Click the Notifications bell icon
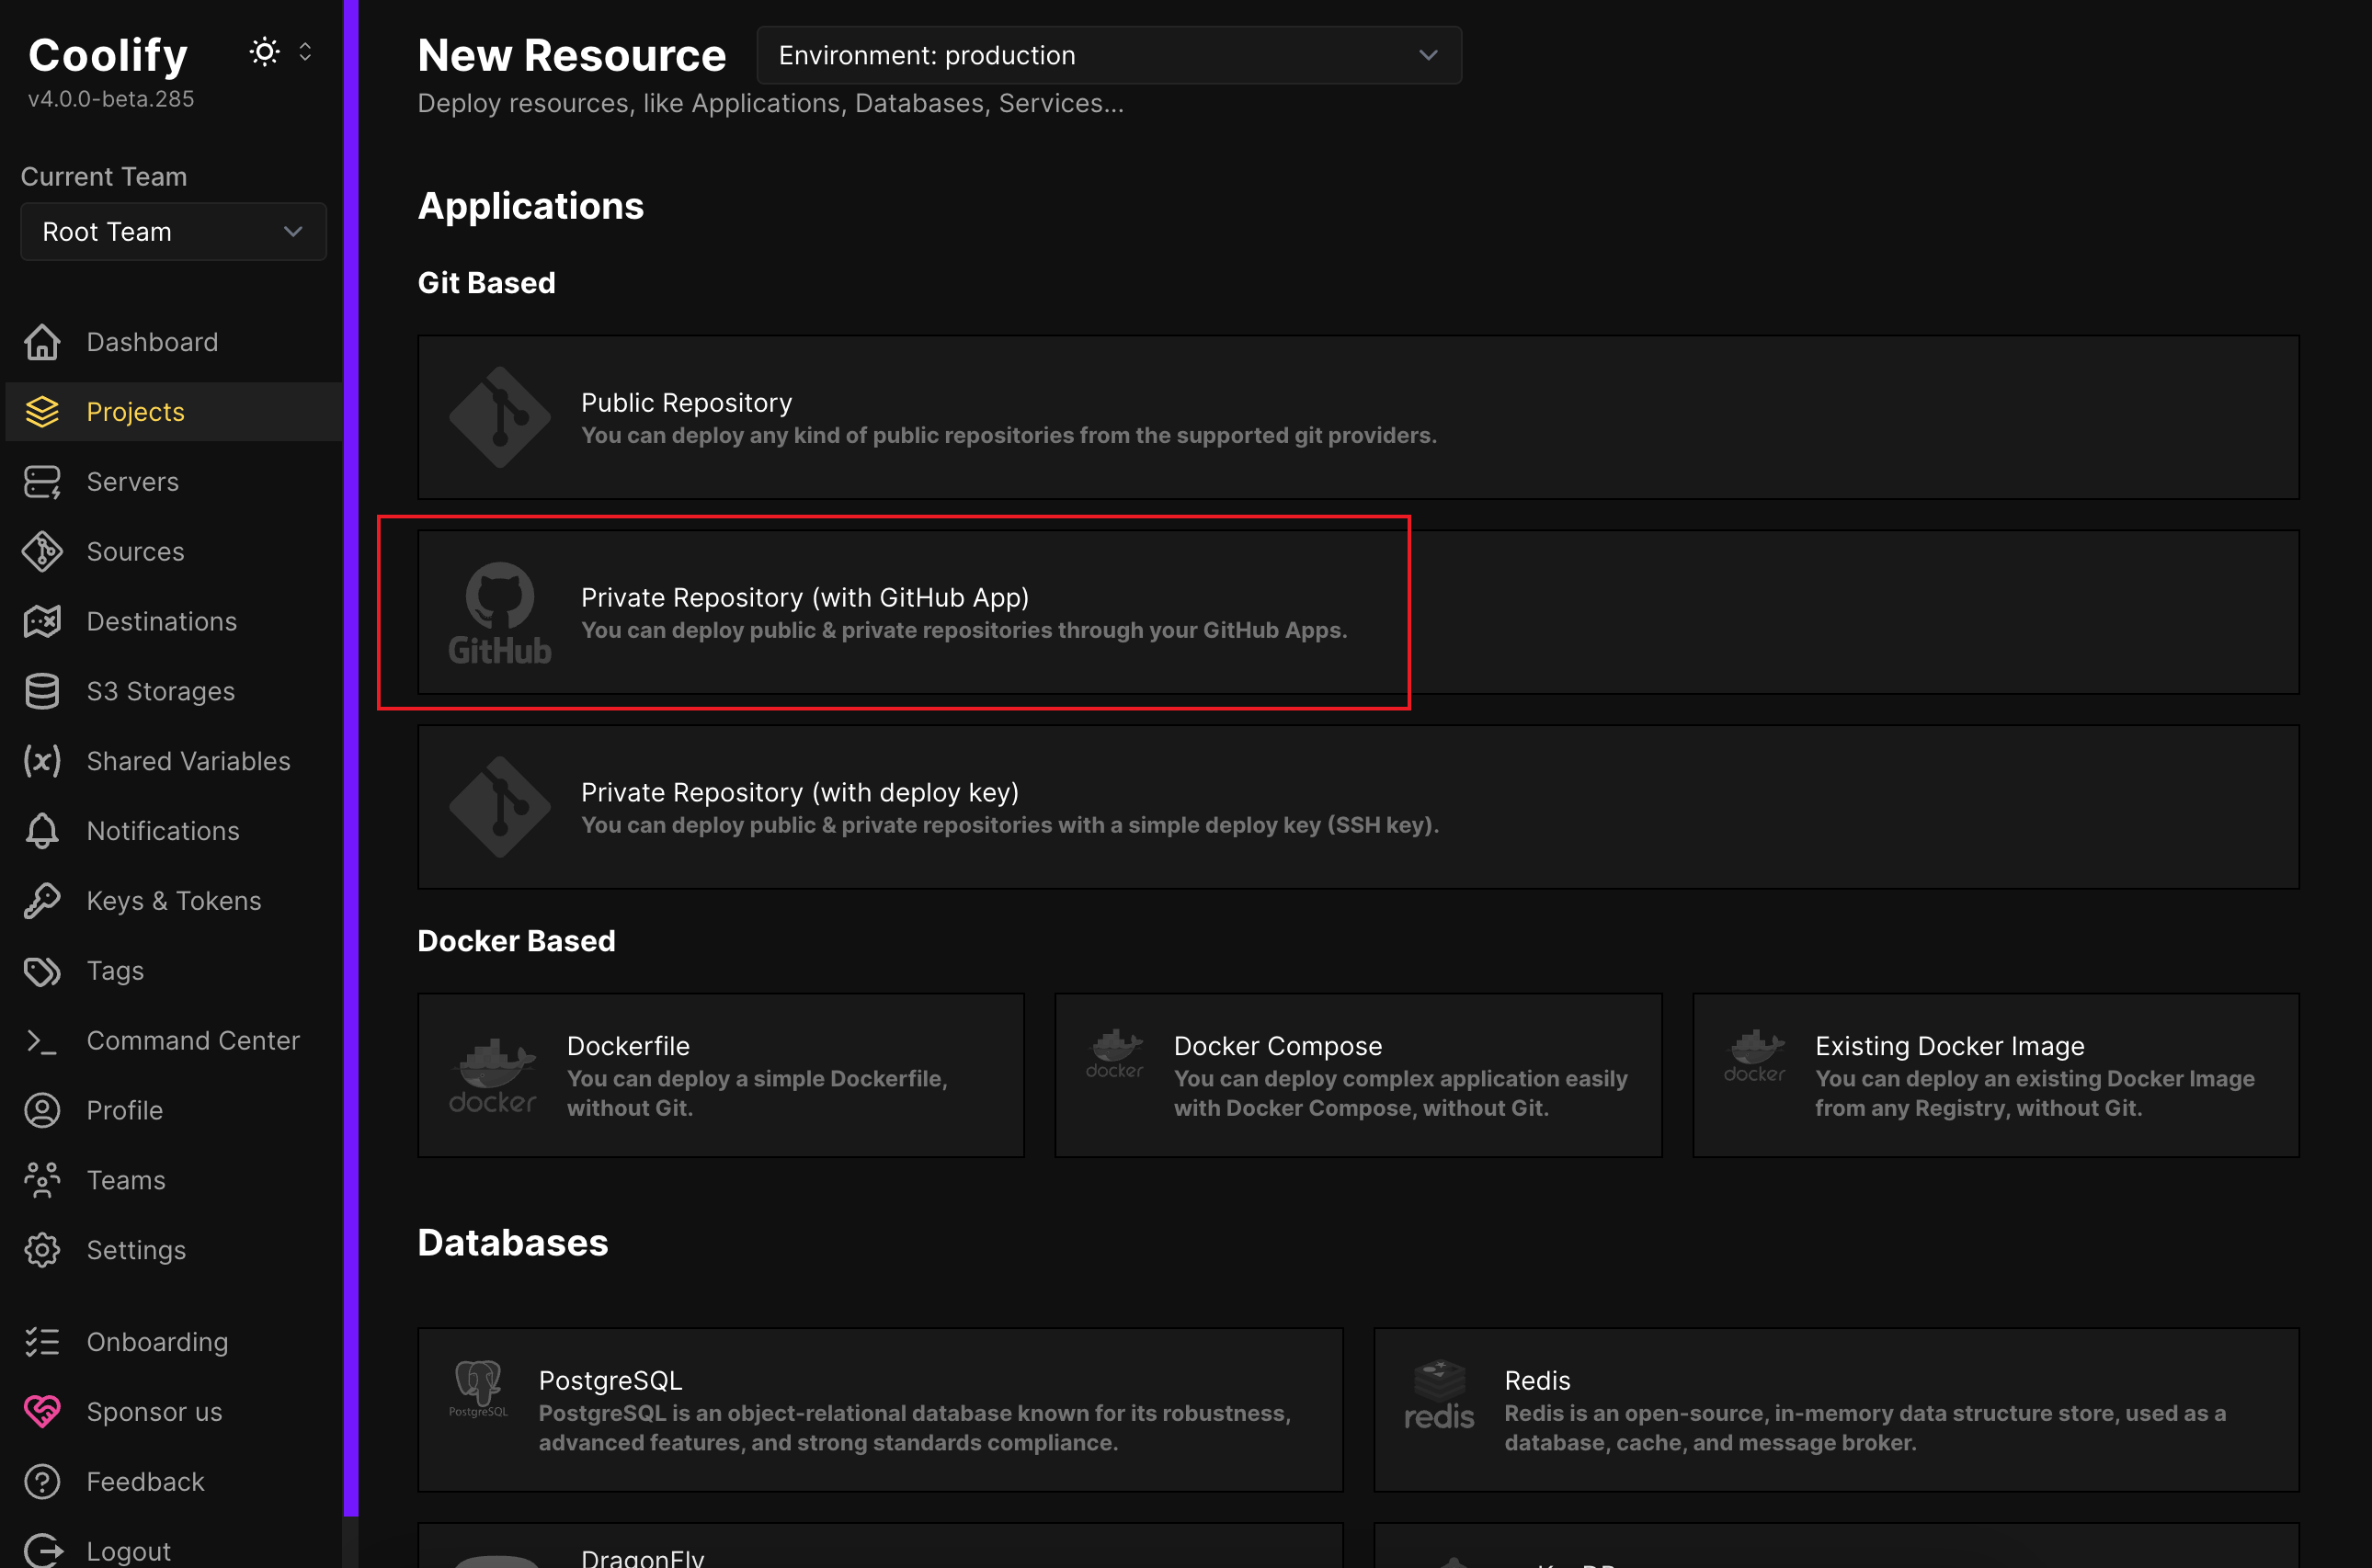Image resolution: width=2372 pixels, height=1568 pixels. (x=42, y=831)
